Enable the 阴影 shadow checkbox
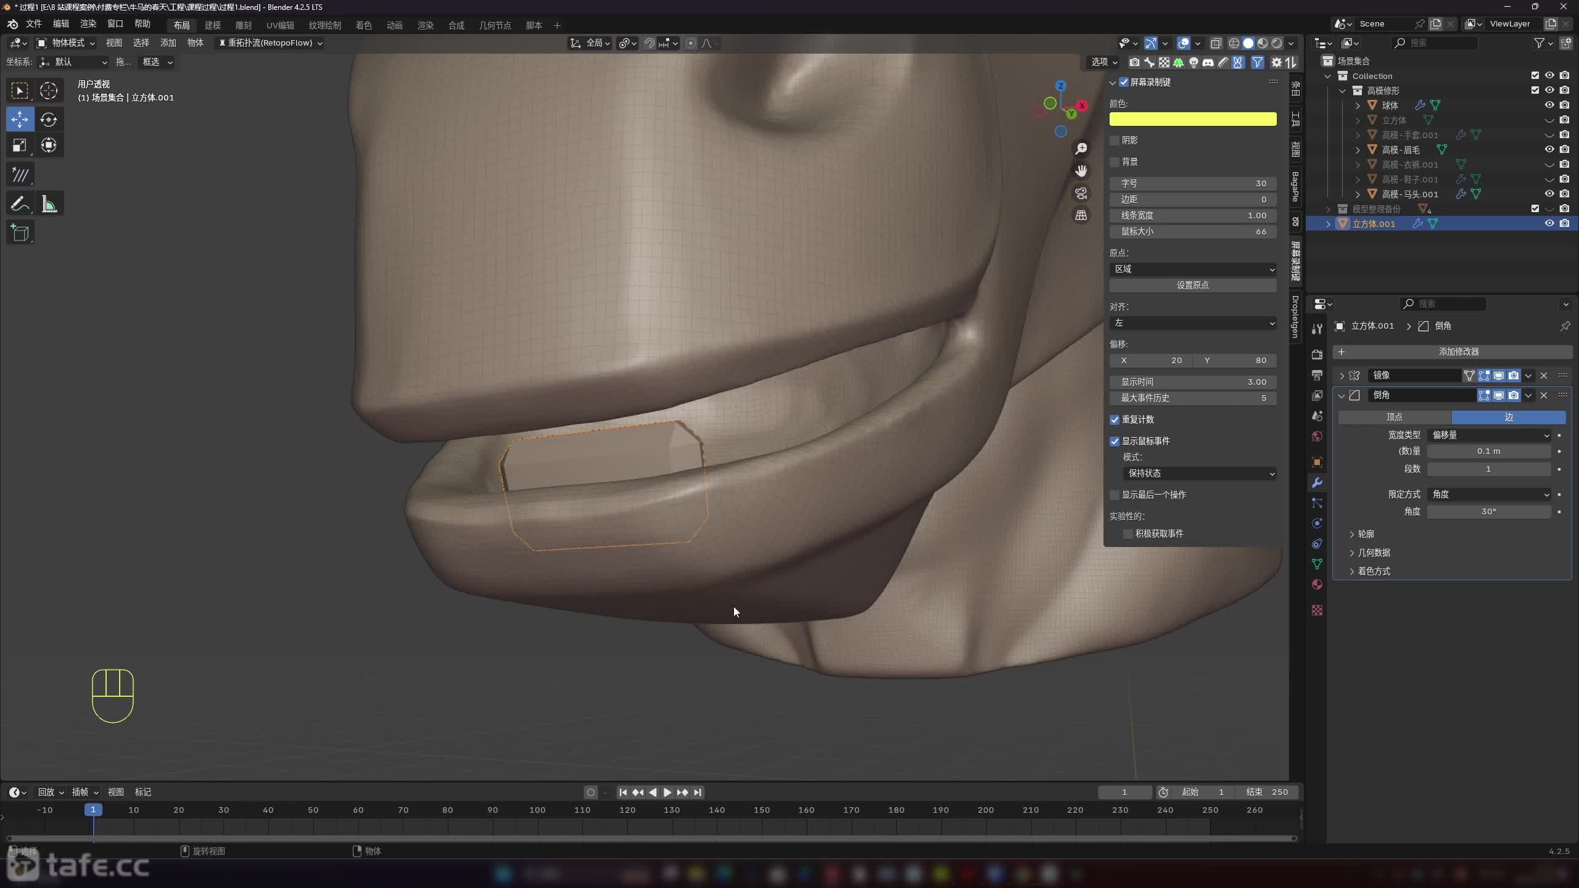The image size is (1579, 888). coord(1115,141)
